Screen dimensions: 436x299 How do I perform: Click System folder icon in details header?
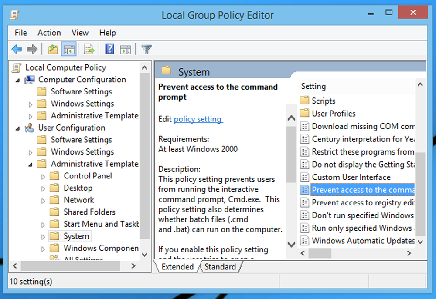pos(167,70)
